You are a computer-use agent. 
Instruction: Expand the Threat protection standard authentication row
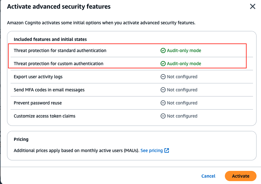click(60, 50)
